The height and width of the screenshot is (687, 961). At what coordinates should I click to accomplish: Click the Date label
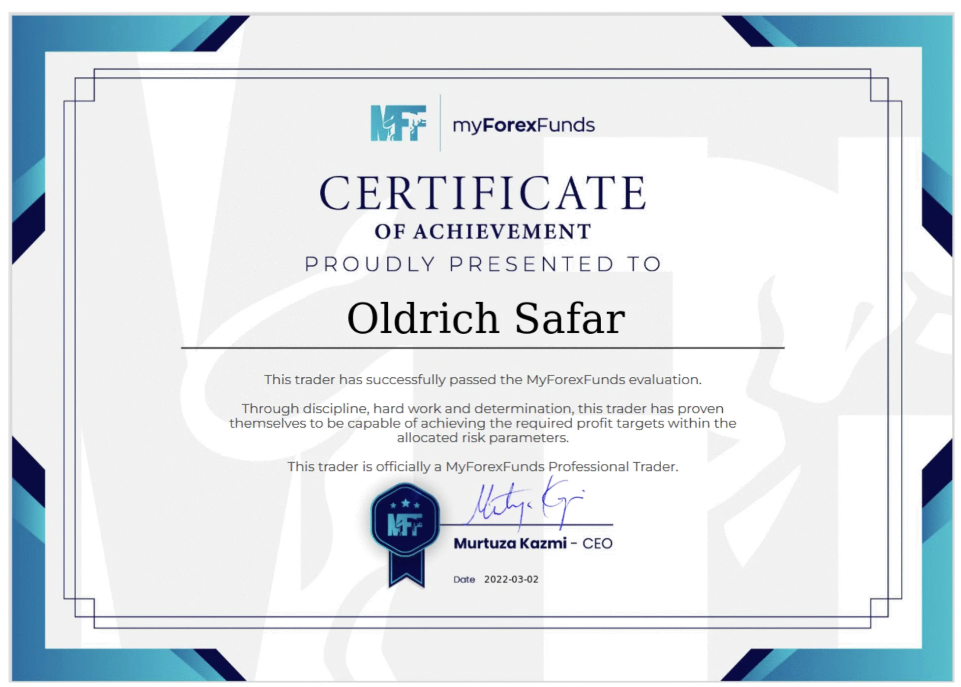pyautogui.click(x=464, y=579)
